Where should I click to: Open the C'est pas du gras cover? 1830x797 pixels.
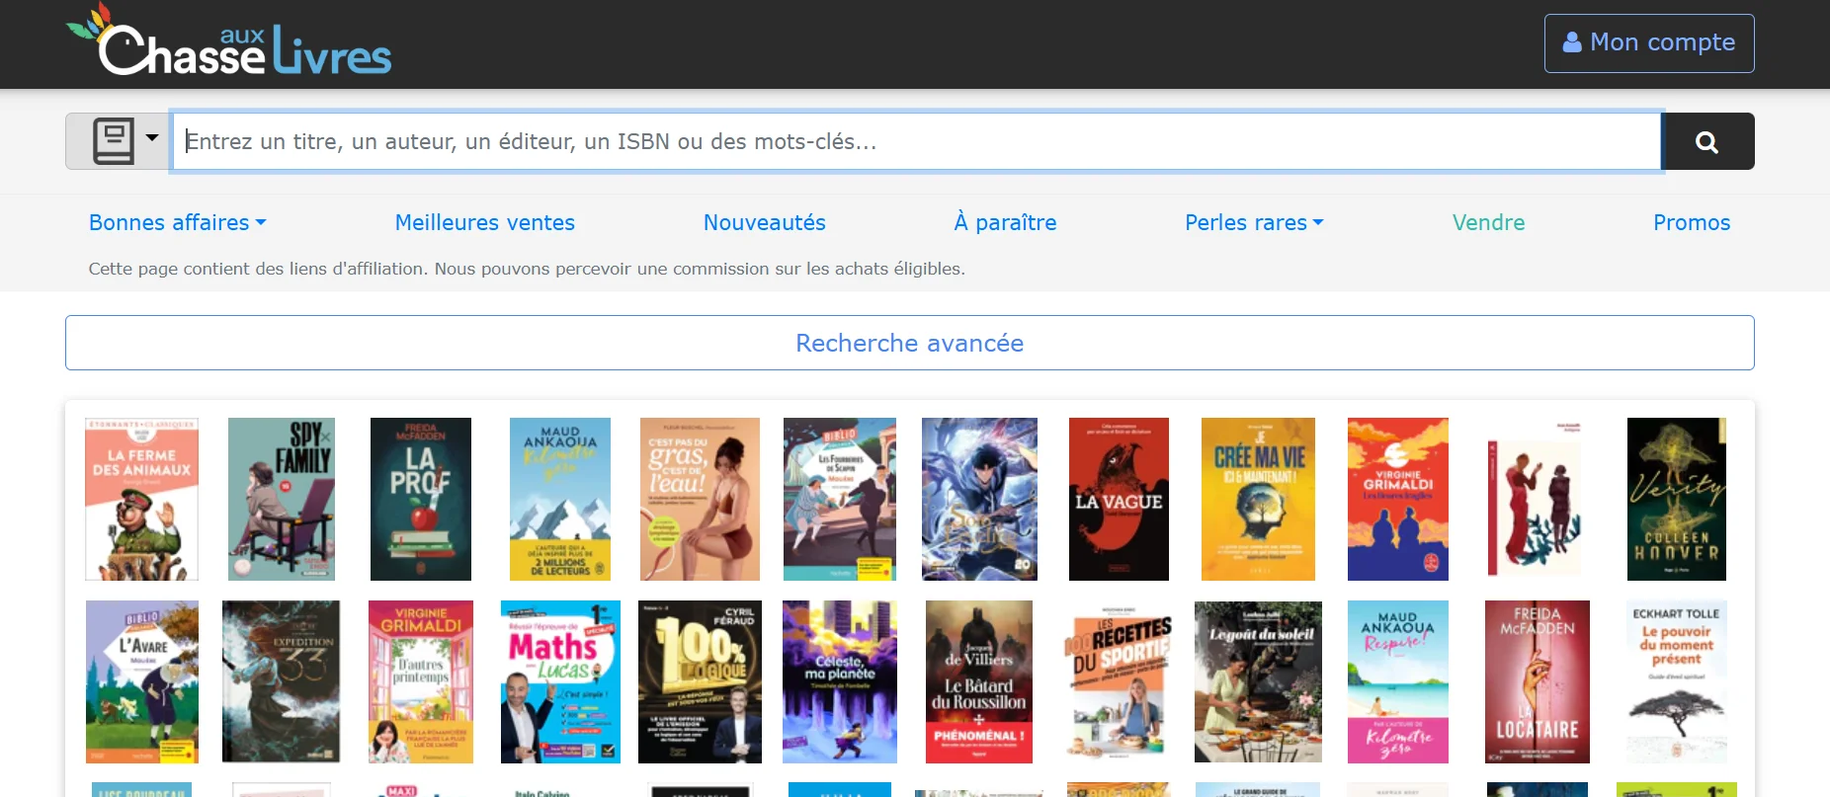(x=700, y=499)
